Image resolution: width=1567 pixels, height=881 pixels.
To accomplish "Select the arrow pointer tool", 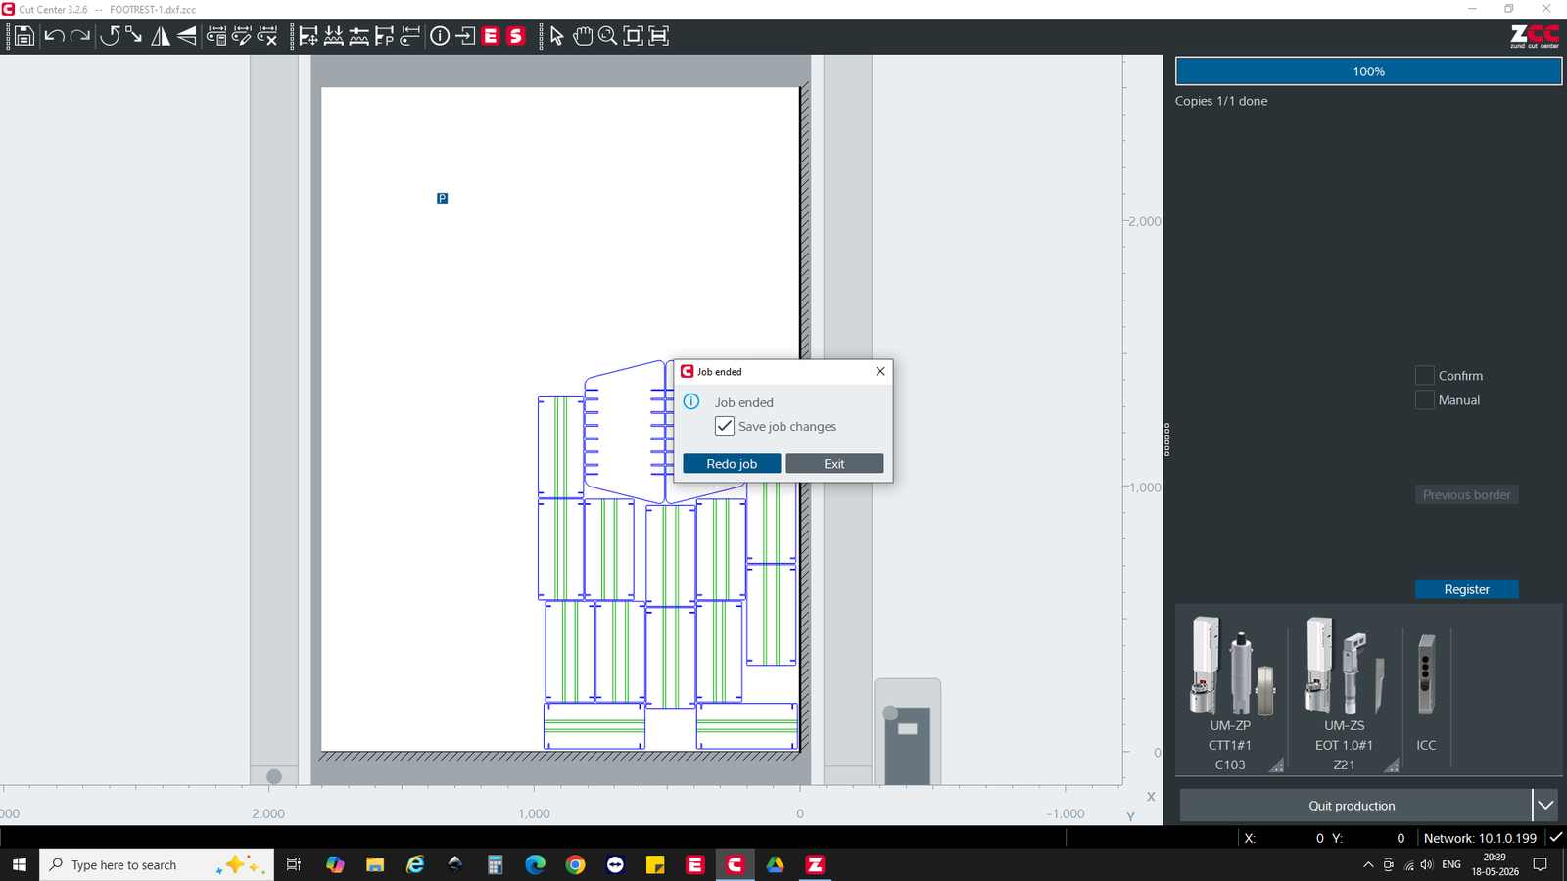I will click(x=556, y=36).
